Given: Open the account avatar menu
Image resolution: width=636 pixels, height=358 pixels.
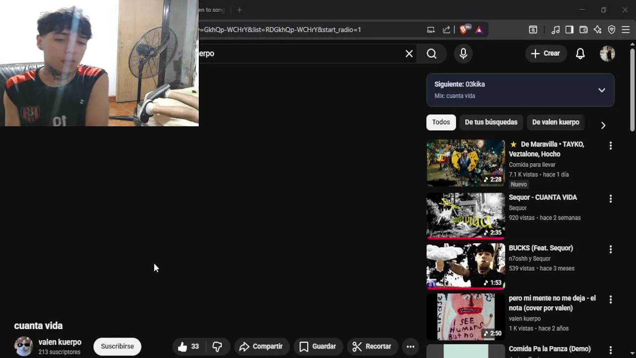Looking at the screenshot, I should pos(607,54).
